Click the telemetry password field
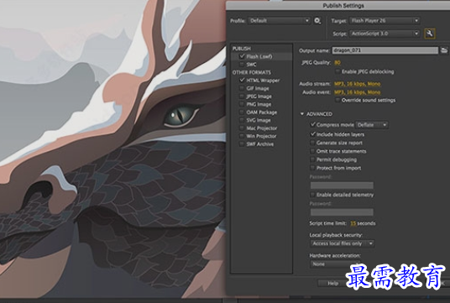The height and width of the screenshot is (303, 450). [x=342, y=212]
